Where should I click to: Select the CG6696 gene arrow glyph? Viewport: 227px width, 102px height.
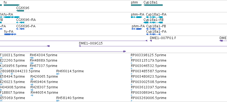coord(20,11)
